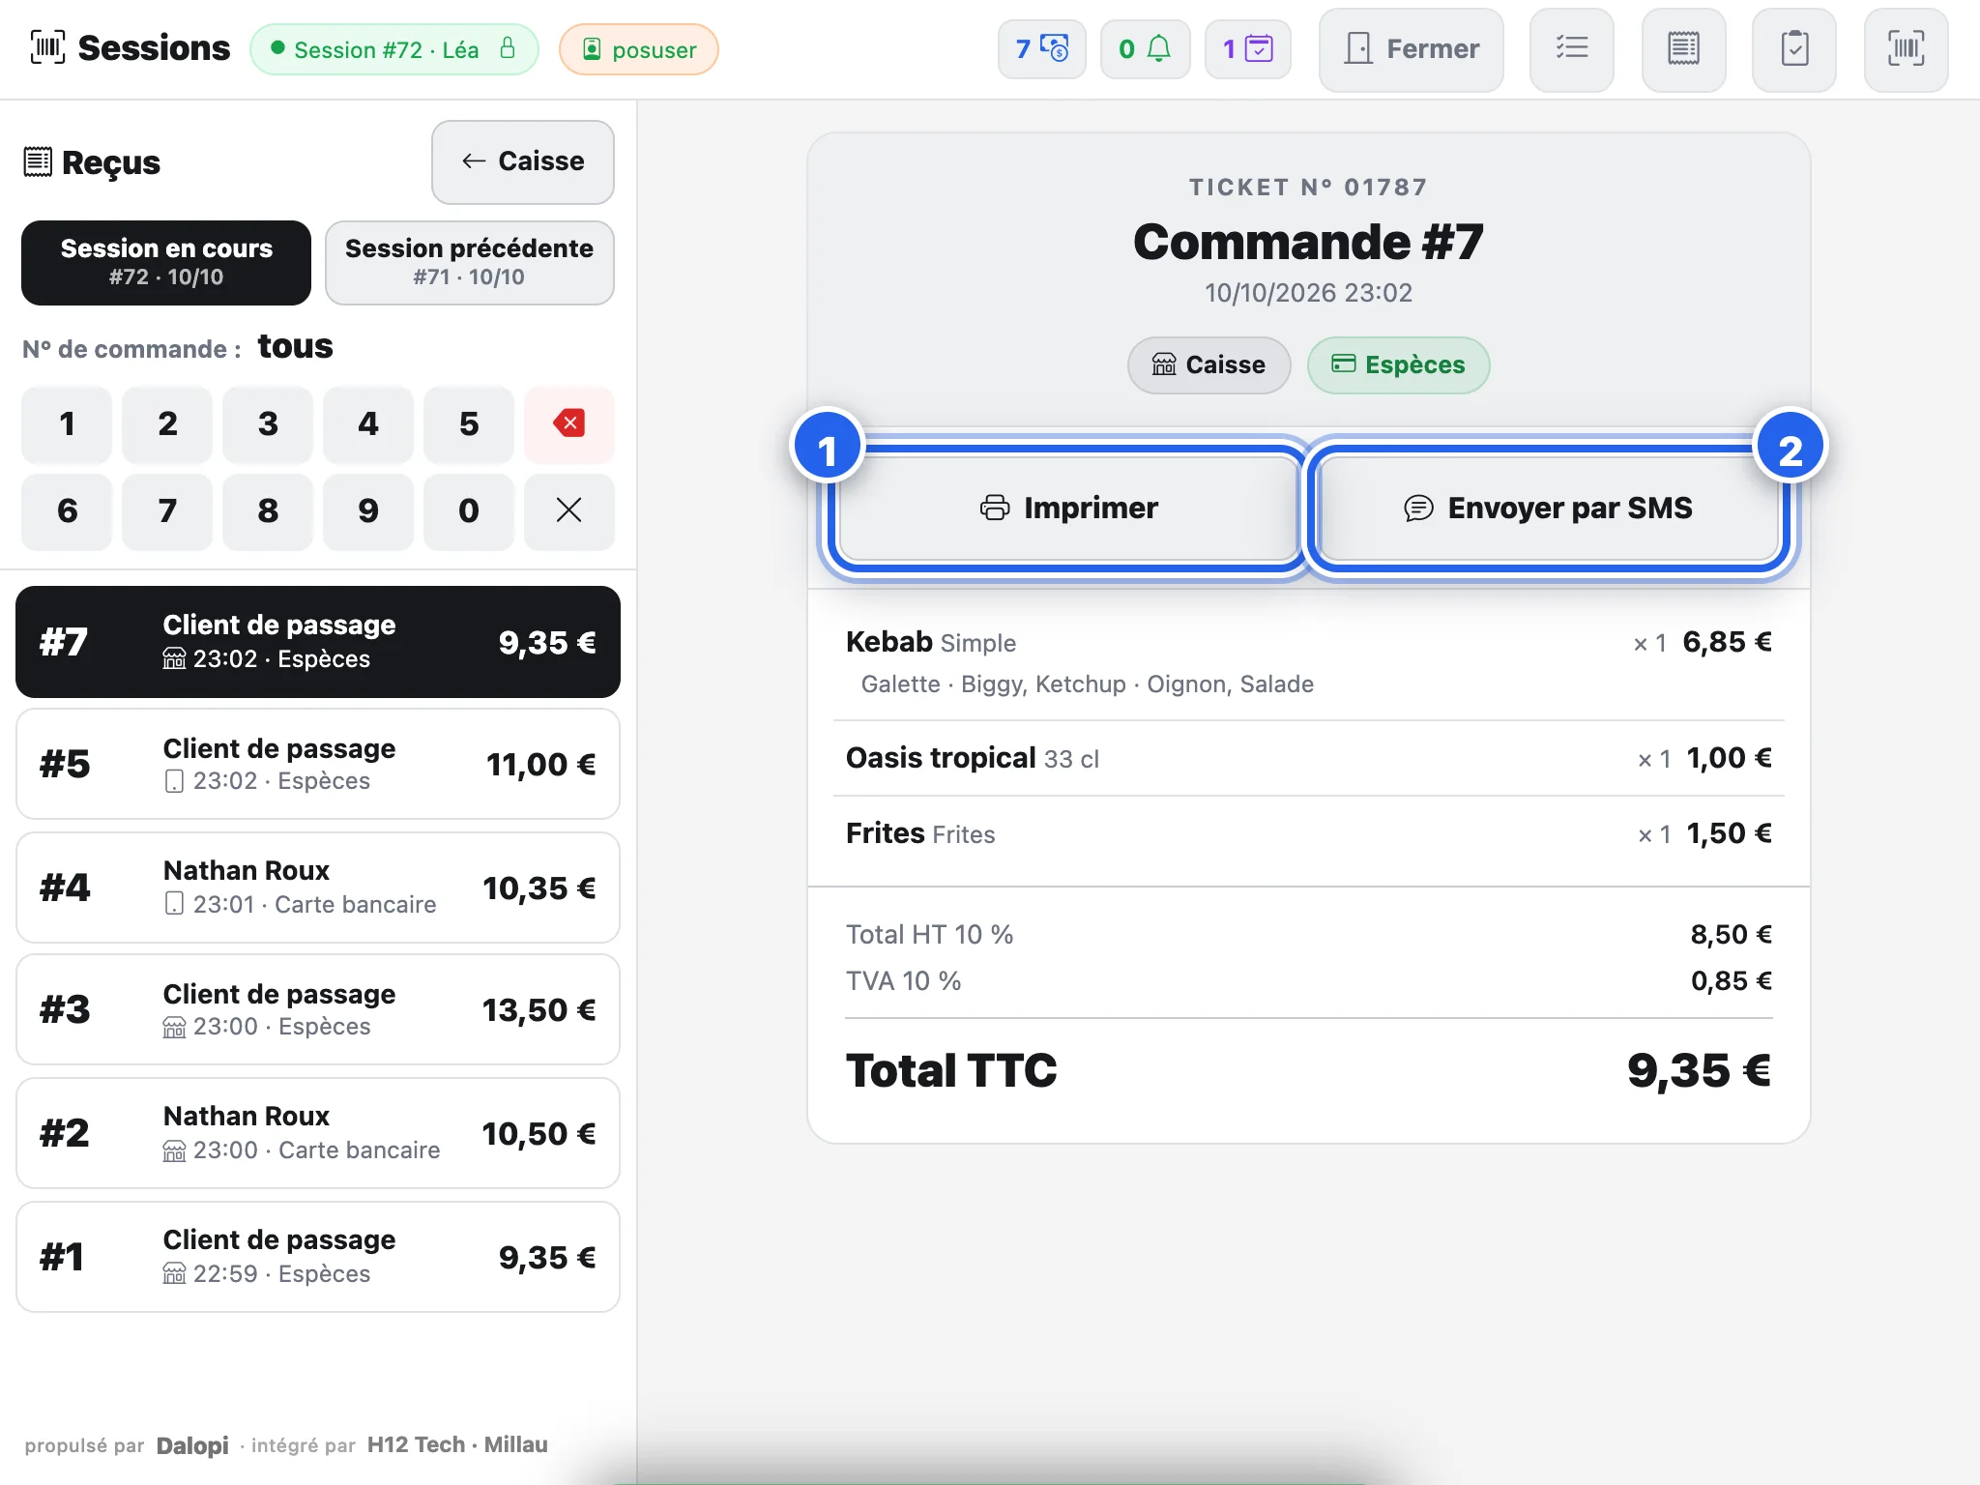Click the Kebab Simple line item

(1308, 662)
